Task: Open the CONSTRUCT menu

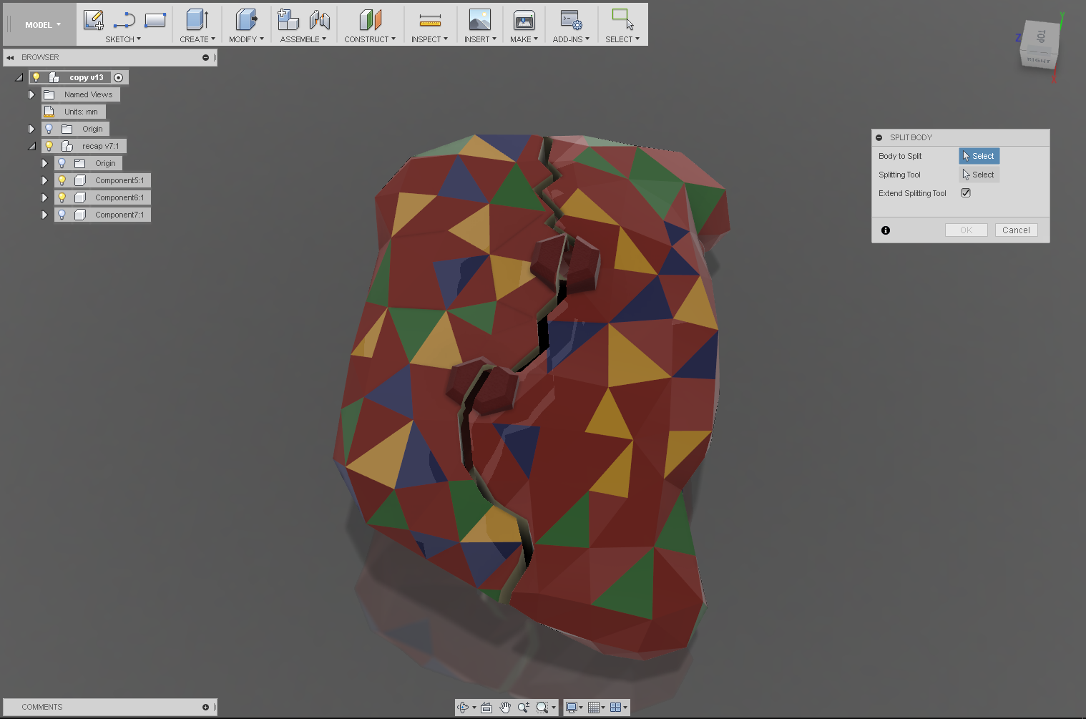Action: tap(370, 39)
